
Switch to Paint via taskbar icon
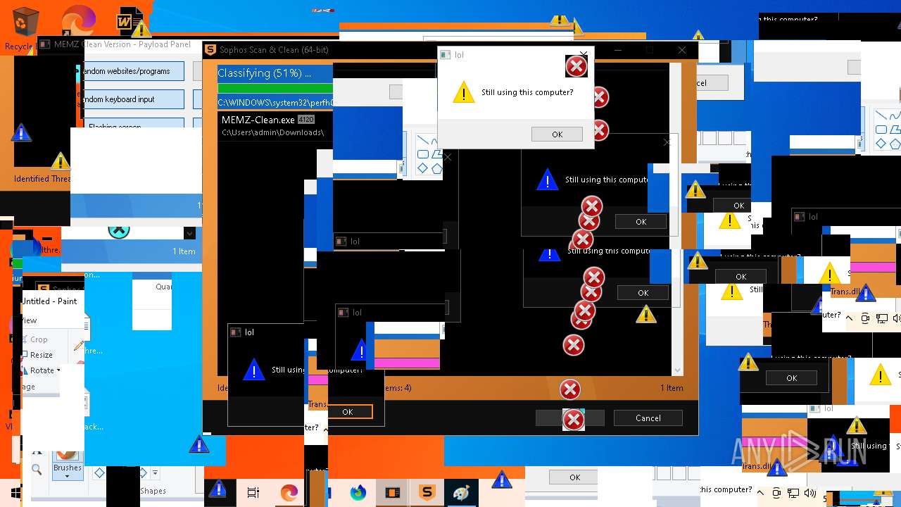coord(461,494)
